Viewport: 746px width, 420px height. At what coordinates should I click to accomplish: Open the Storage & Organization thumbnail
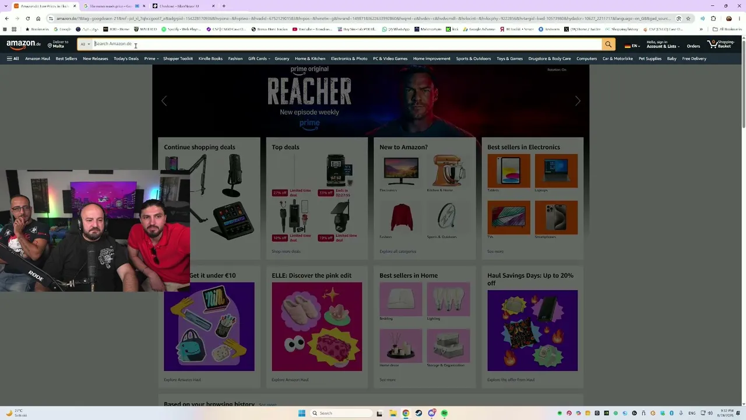pos(448,346)
